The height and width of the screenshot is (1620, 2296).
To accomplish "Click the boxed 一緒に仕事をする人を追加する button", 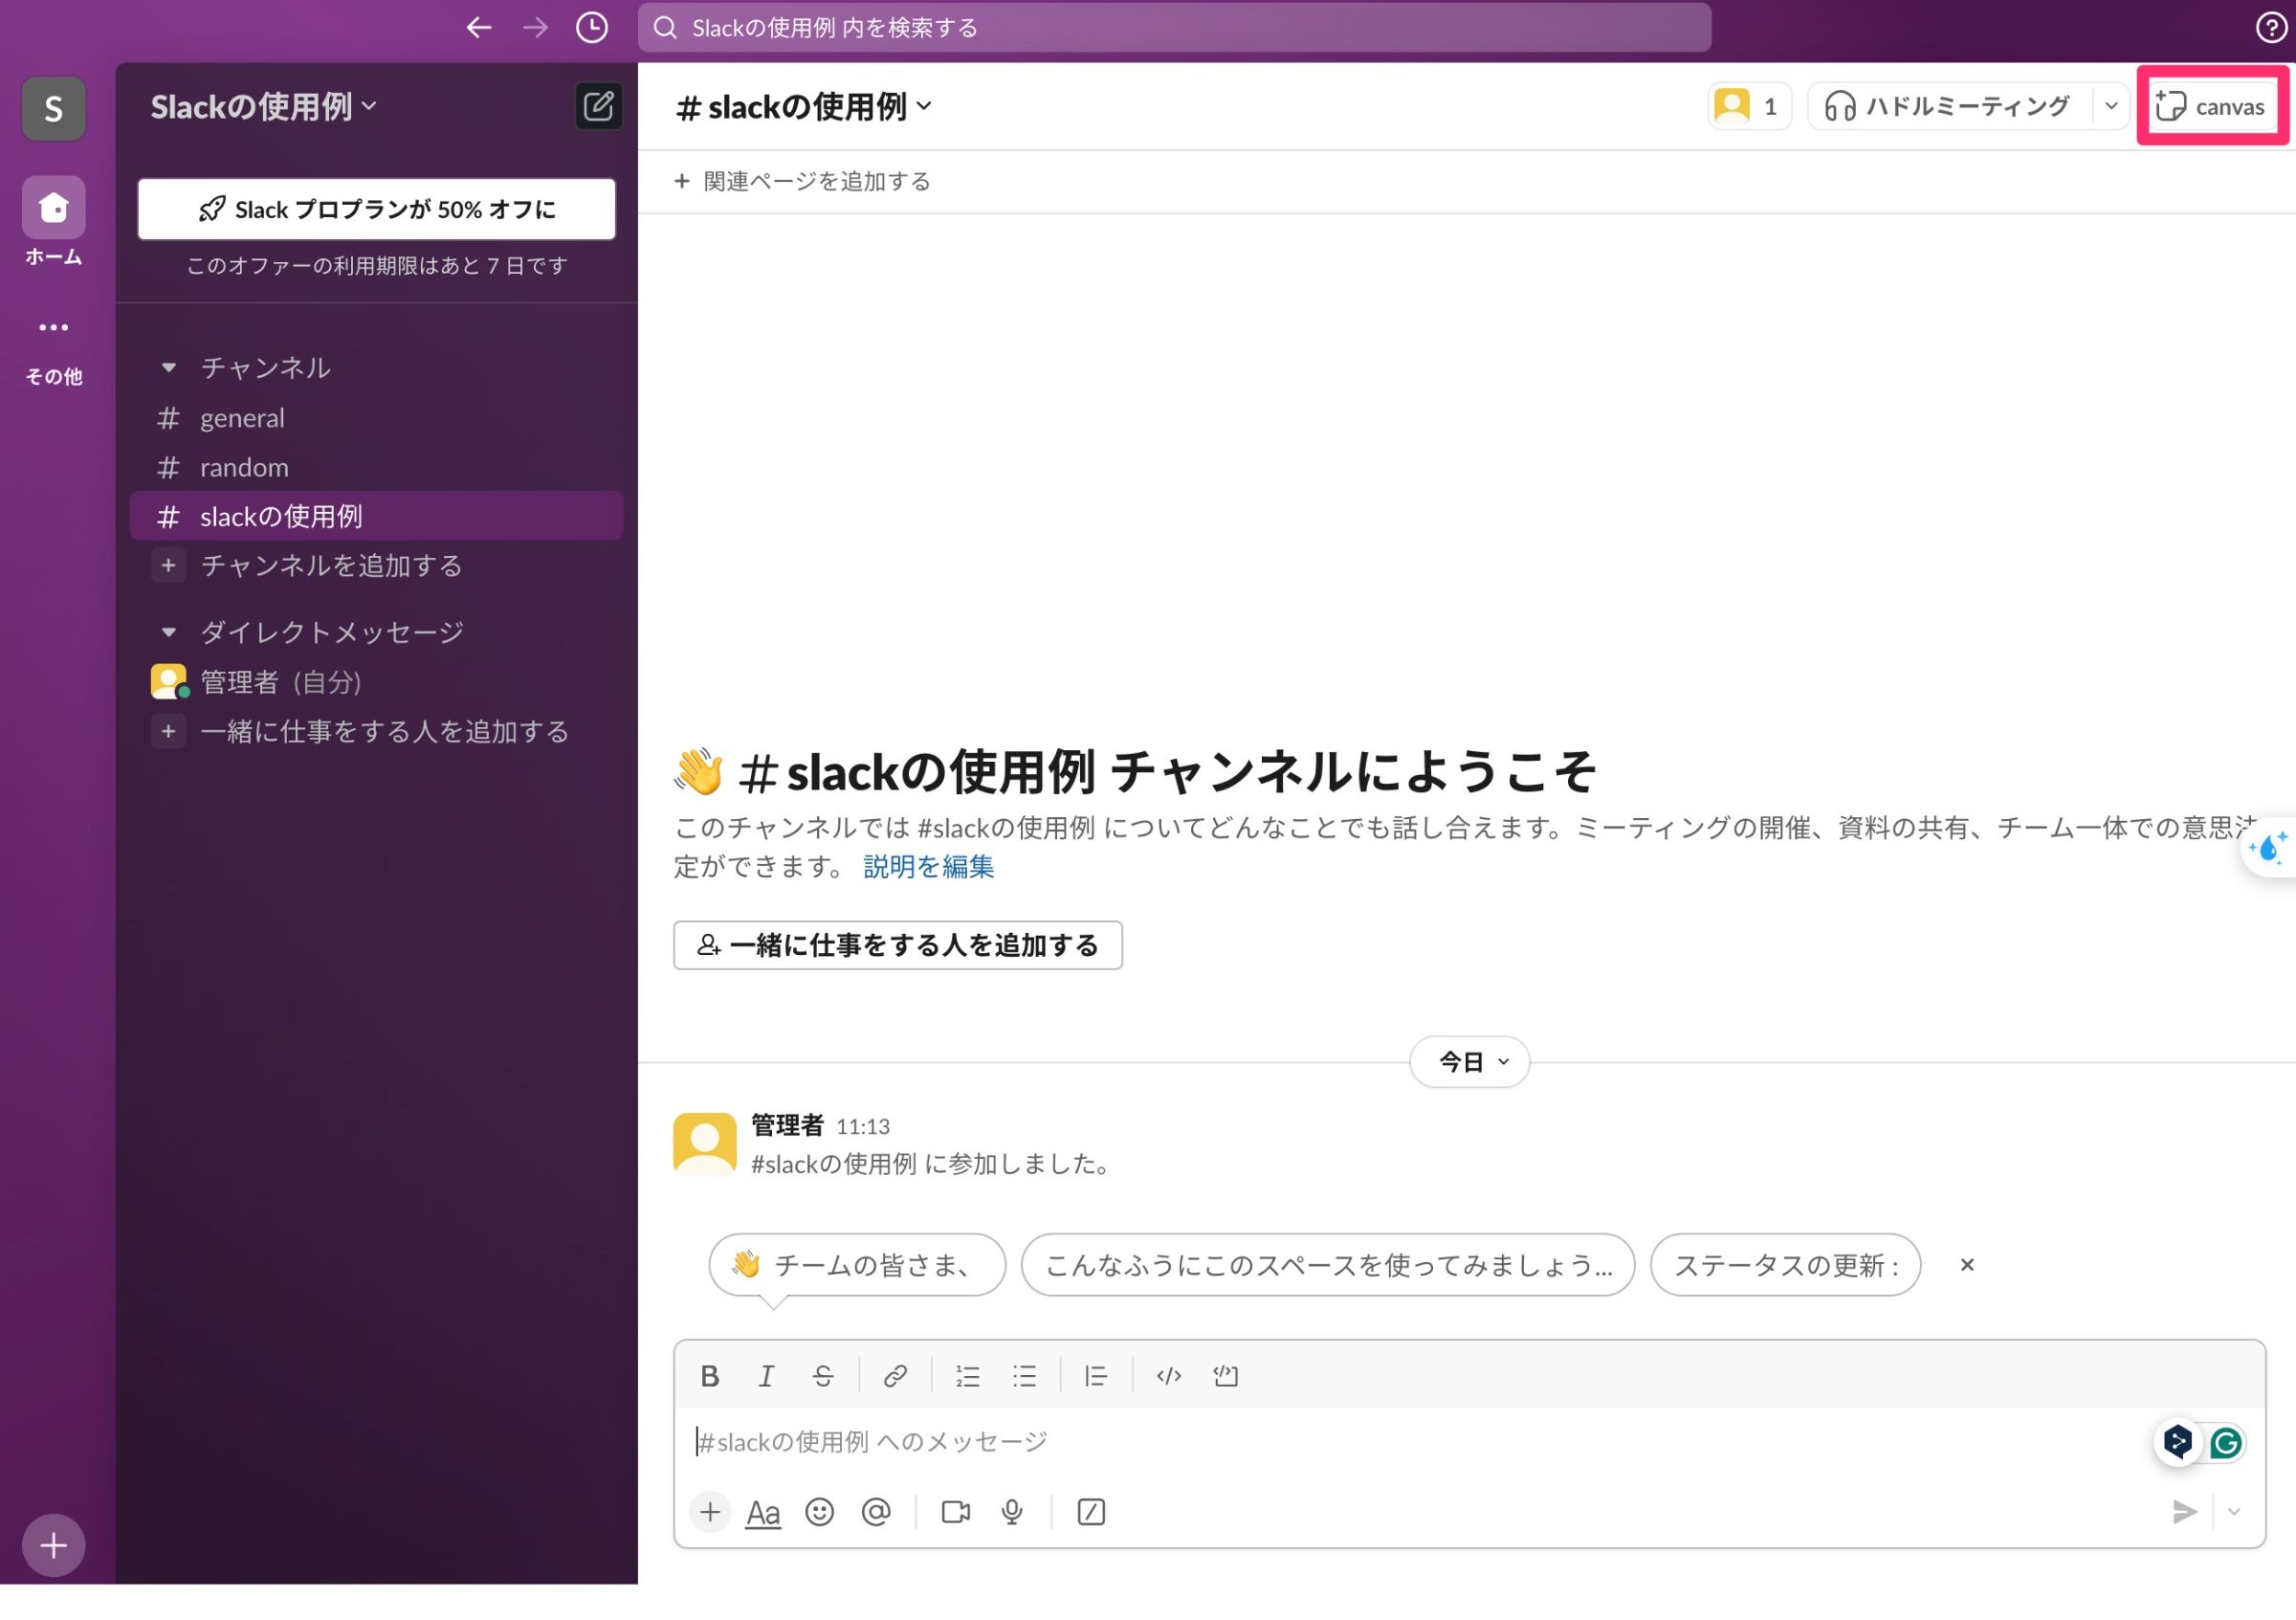I will pos(897,945).
